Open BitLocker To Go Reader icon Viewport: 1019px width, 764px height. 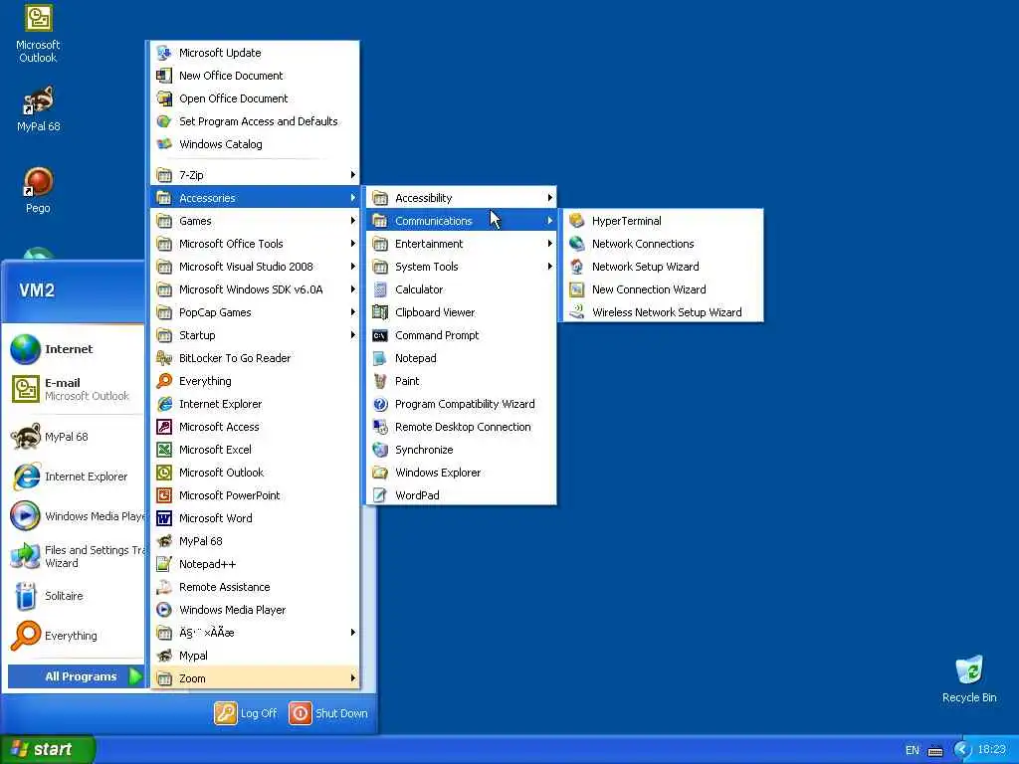(164, 358)
